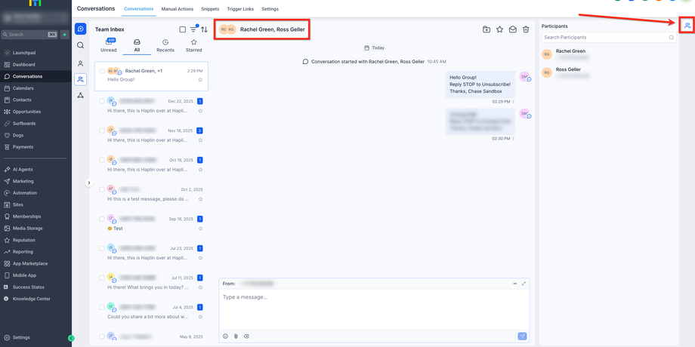
Task: Mark conversation as read envelope icon
Action: point(512,29)
